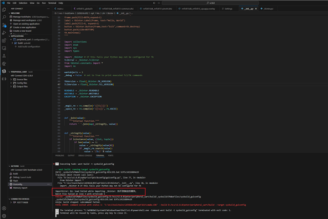Open the Selection menu

coord(23,3)
